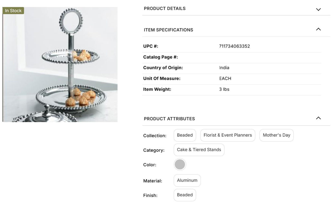
Task: Click the Item Weight value 3 lbs
Action: (224, 89)
